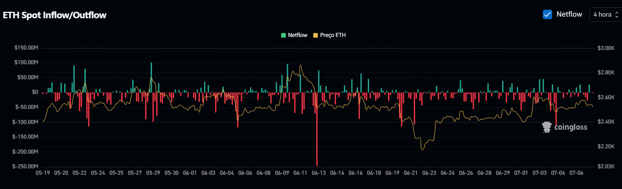622x189 pixels.
Task: Open the 4 hora interval dropdown
Action: (605, 14)
